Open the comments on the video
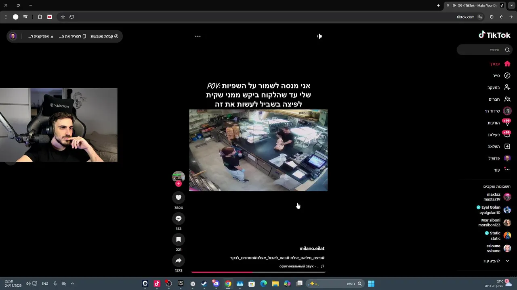 [179, 218]
